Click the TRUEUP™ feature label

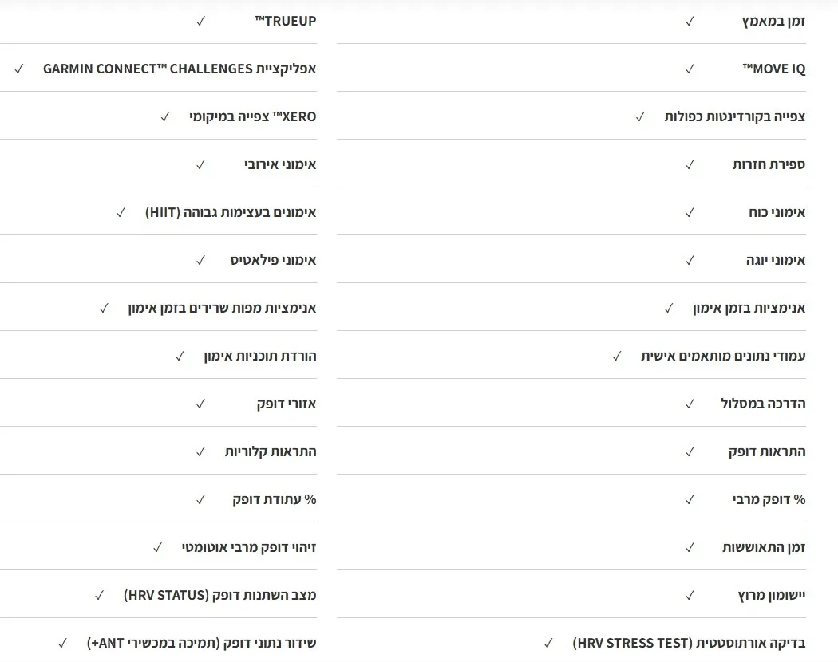click(x=285, y=21)
